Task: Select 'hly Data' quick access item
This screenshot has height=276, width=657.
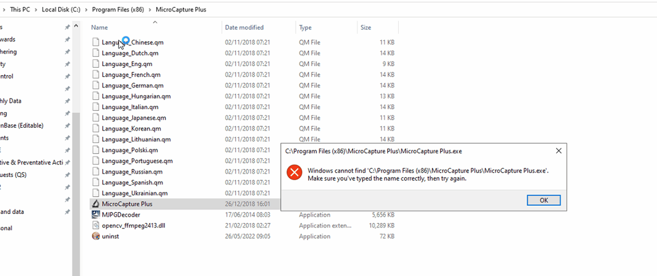Action: point(10,101)
